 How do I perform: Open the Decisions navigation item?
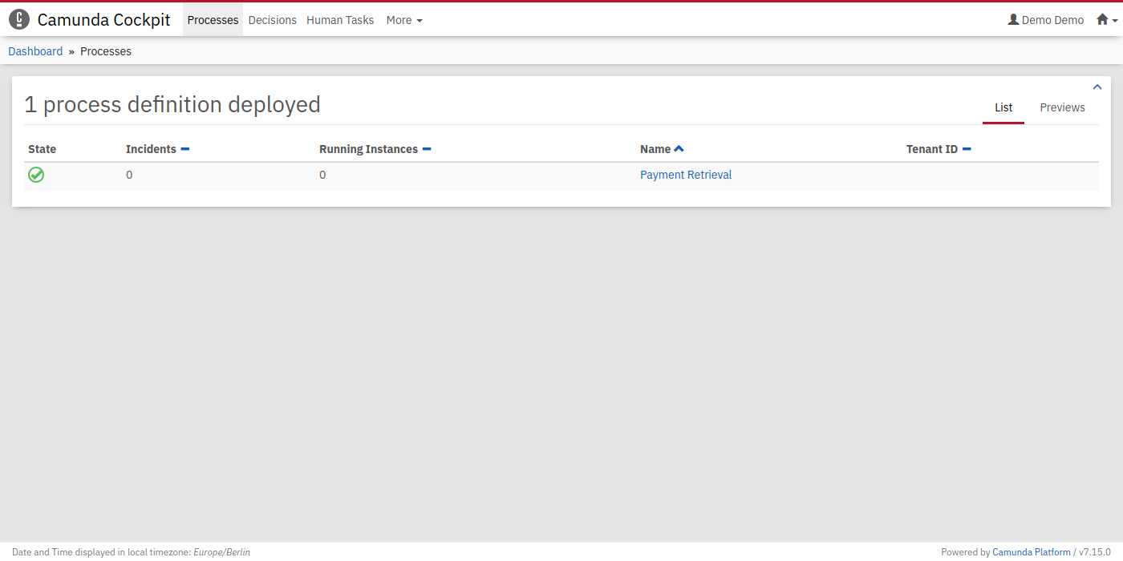tap(272, 20)
